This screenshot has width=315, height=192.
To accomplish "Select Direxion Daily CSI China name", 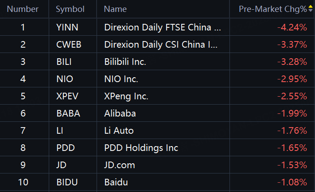I will 161,45.
